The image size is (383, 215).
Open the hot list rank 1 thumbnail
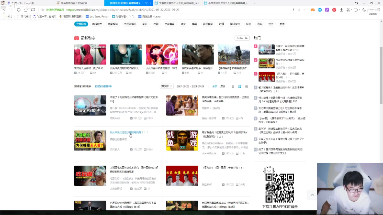pos(267,50)
